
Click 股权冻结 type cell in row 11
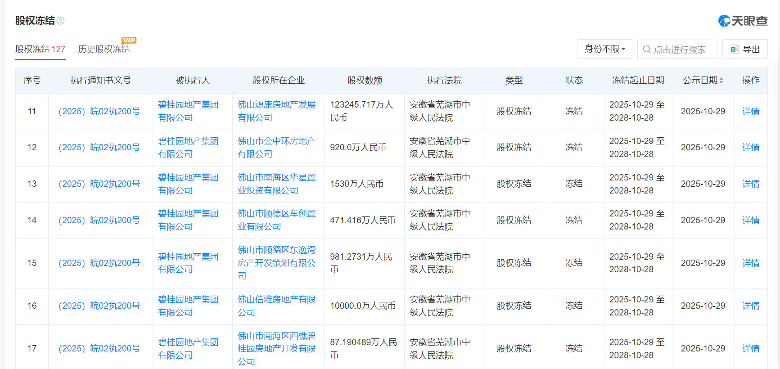514,111
